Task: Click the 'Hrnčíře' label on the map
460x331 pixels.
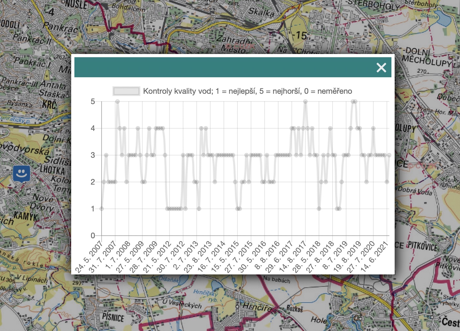Action: coord(257,307)
